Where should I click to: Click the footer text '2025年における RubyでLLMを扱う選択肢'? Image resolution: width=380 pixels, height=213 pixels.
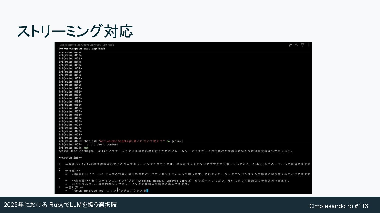click(60, 205)
